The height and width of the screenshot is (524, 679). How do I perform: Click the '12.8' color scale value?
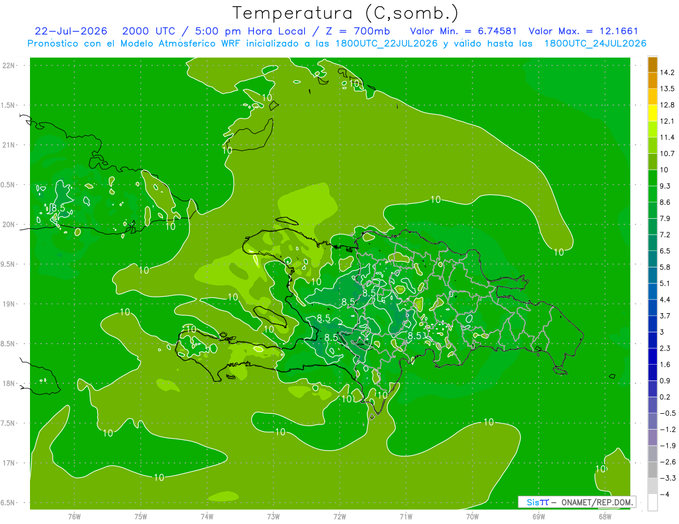[x=667, y=105]
